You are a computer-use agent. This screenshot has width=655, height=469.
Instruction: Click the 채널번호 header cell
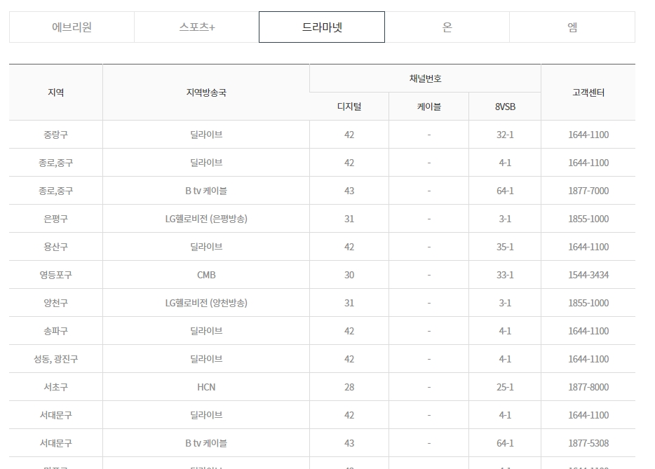click(424, 77)
